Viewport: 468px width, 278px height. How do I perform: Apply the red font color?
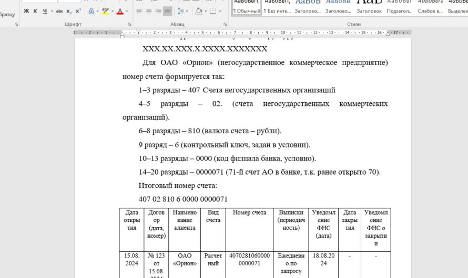[x=120, y=12]
